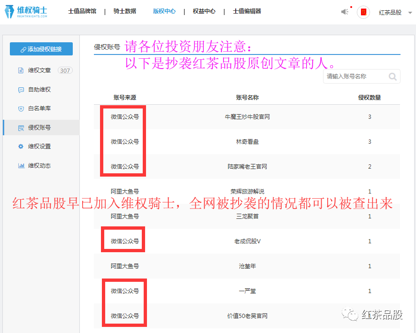Click the 红茶品股 account name
Screen dimensions: 416x333
tap(390, 13)
